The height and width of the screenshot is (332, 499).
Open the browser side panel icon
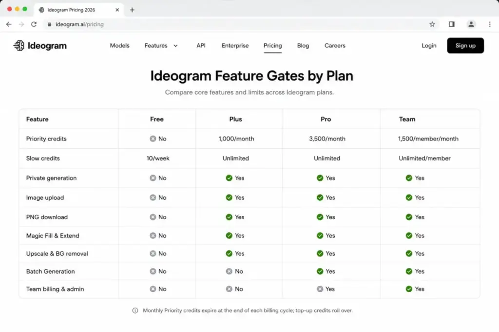451,24
